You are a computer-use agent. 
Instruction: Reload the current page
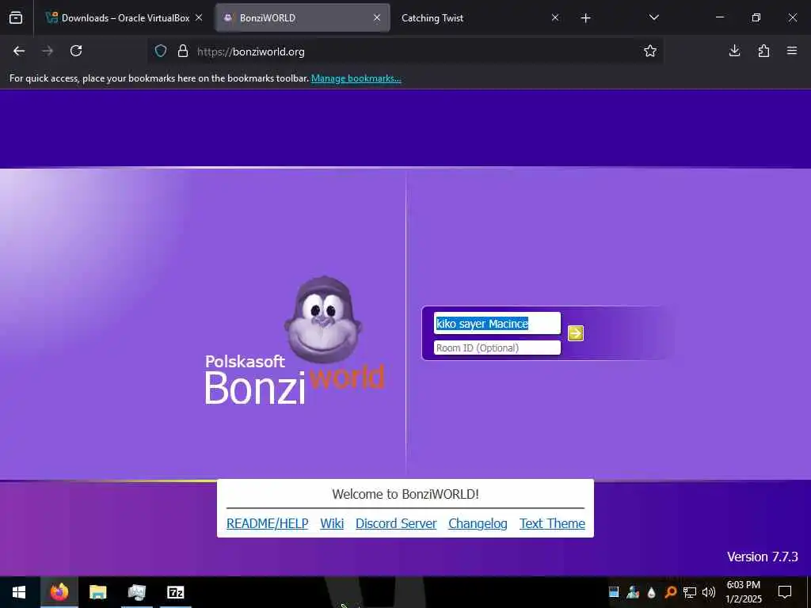[76, 51]
